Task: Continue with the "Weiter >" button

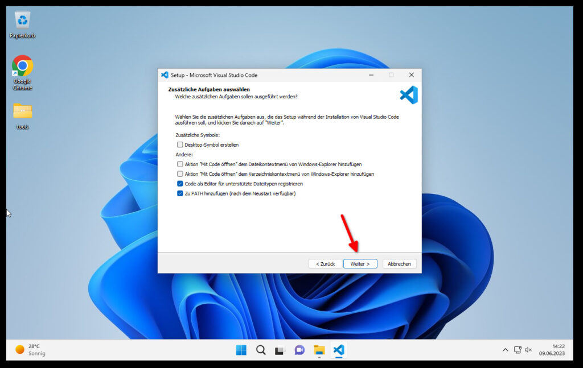Action: [360, 264]
